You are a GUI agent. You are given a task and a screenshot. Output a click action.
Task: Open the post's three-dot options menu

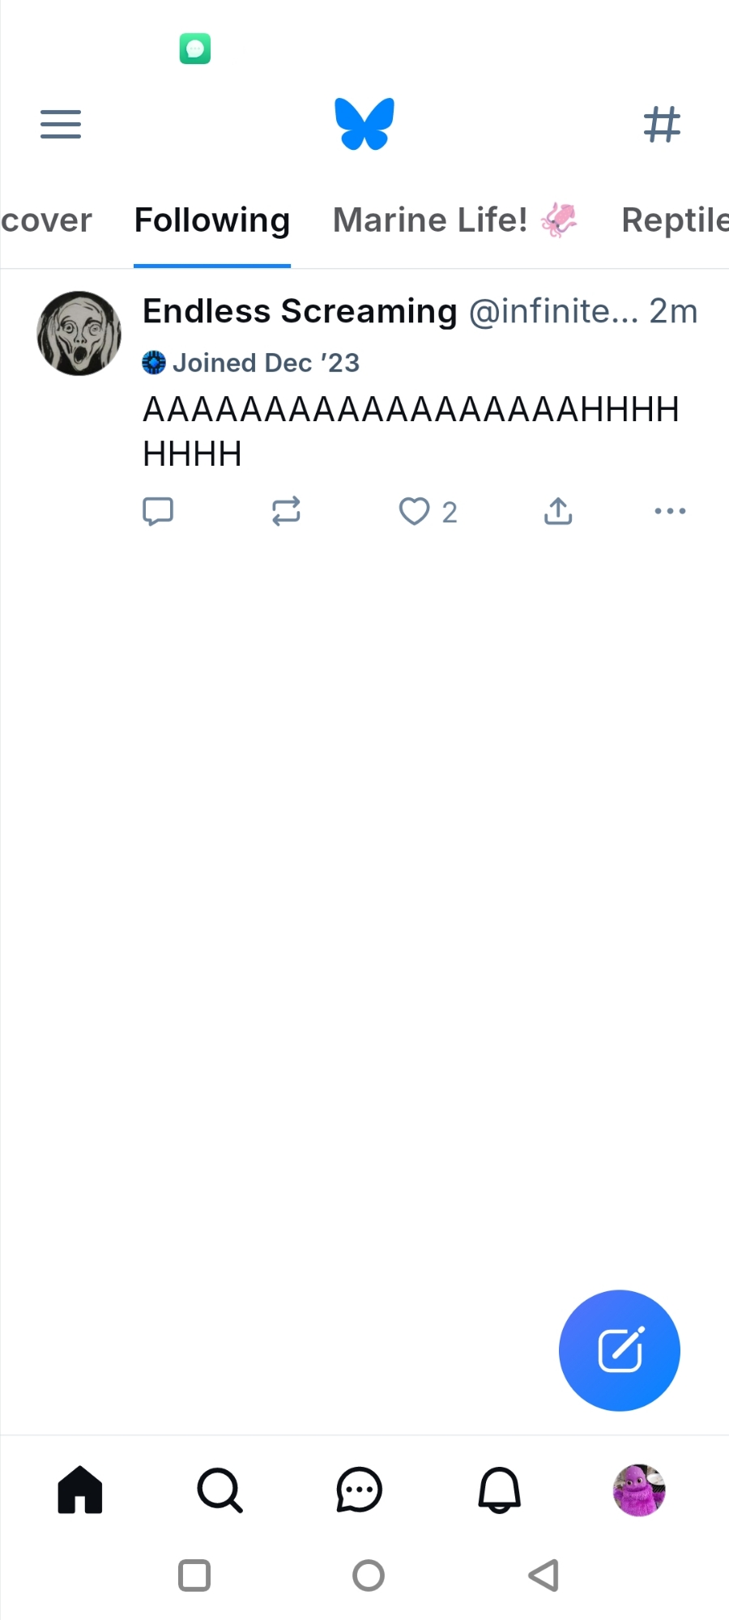pos(670,511)
